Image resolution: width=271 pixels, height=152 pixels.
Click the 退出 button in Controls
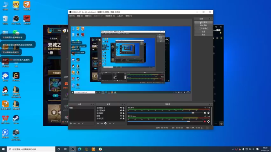click(x=204, y=35)
